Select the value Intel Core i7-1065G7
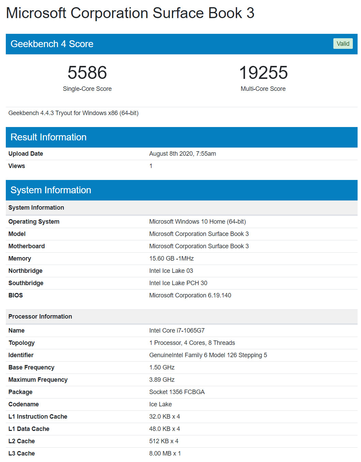Viewport: 361px width, 462px height. [x=177, y=331]
